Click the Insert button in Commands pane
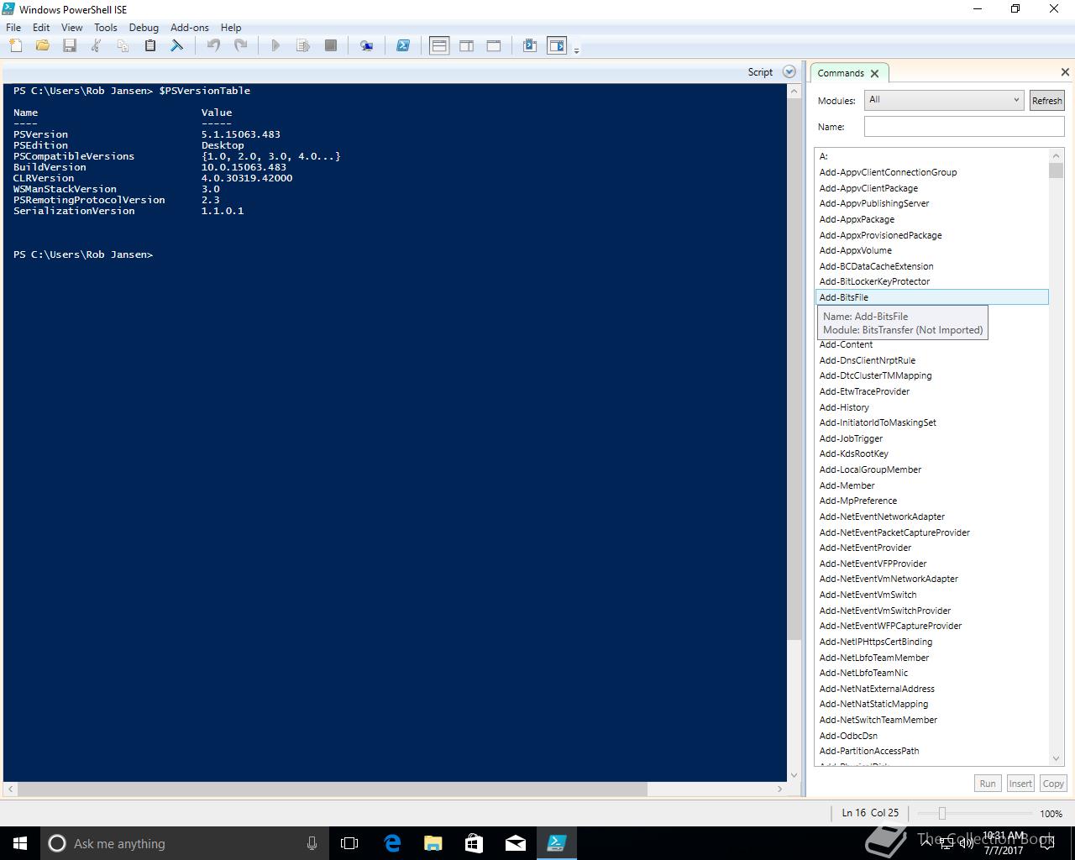1075x860 pixels. point(1020,784)
